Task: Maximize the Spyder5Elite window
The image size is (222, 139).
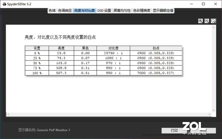Action: click(203, 4)
